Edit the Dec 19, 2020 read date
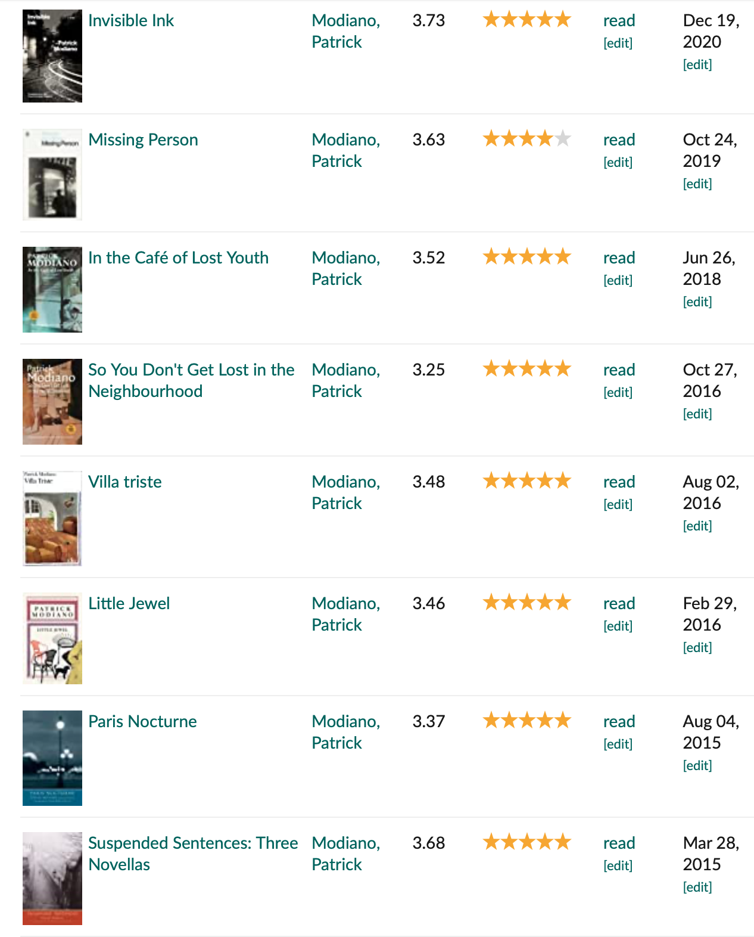Screen dimensions: 754x937 click(697, 64)
